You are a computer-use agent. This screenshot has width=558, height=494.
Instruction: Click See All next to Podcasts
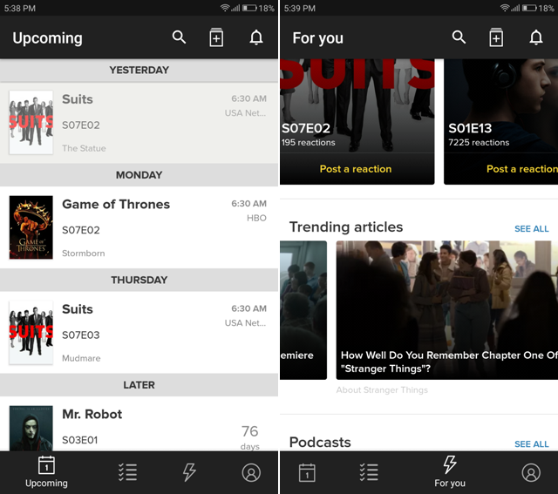(x=531, y=444)
